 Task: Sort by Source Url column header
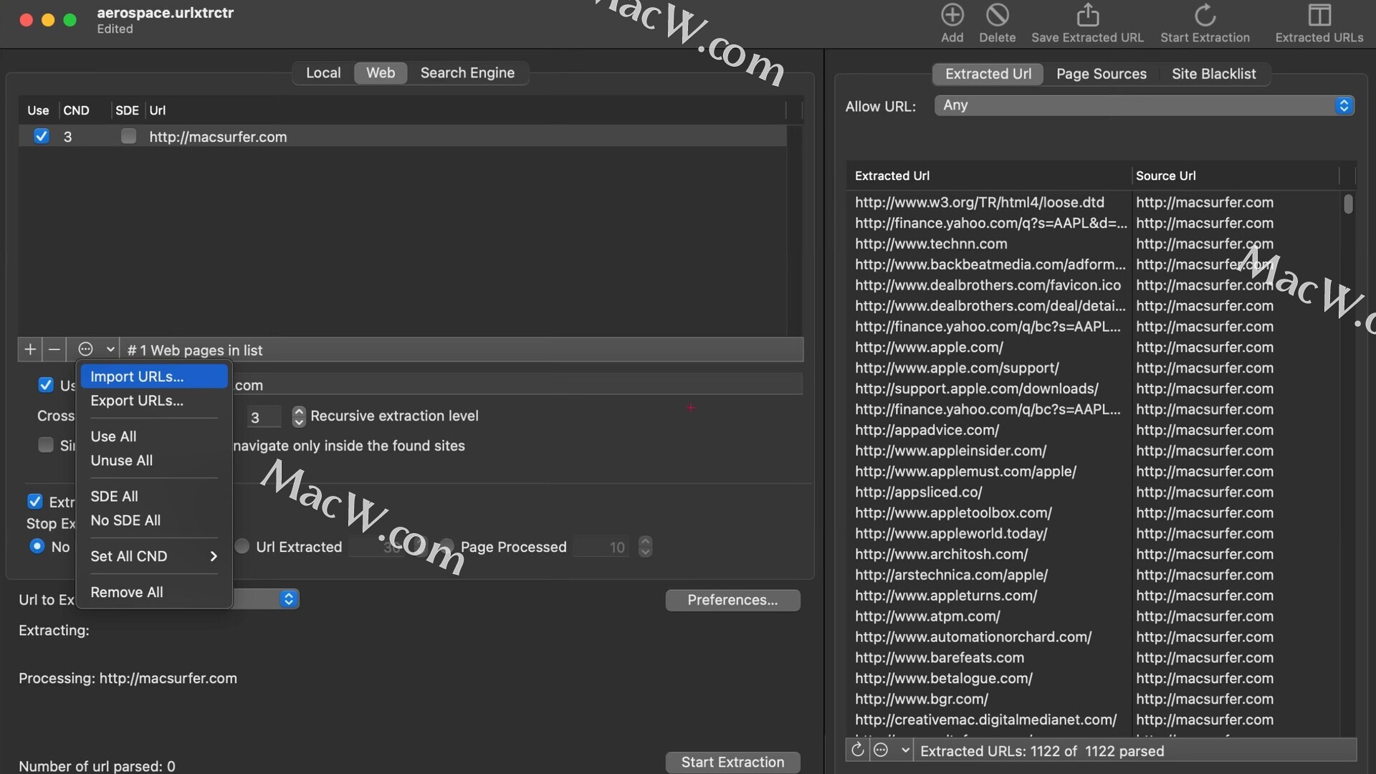click(1235, 176)
